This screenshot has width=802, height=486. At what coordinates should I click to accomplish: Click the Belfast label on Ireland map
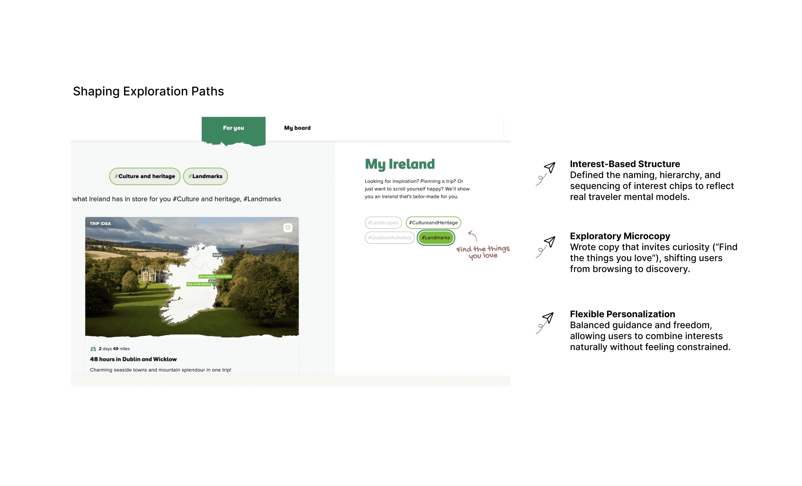pyautogui.click(x=217, y=255)
